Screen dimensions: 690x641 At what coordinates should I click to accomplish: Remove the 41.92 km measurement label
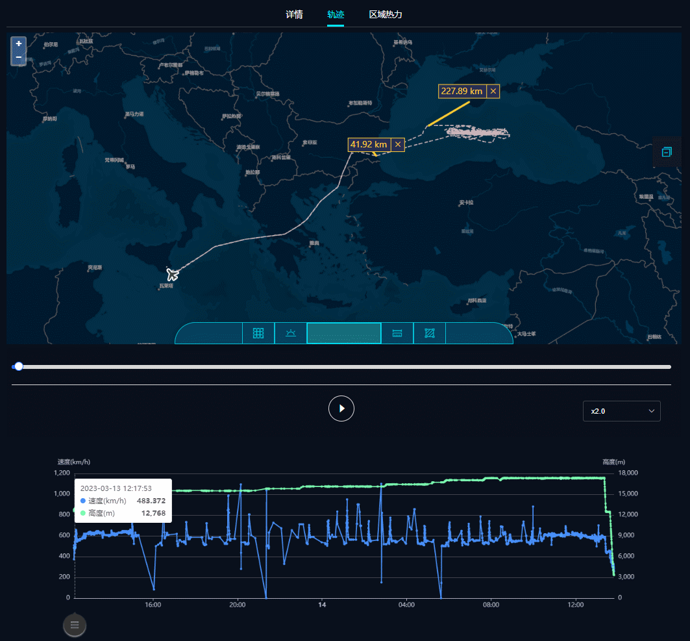pyautogui.click(x=398, y=144)
